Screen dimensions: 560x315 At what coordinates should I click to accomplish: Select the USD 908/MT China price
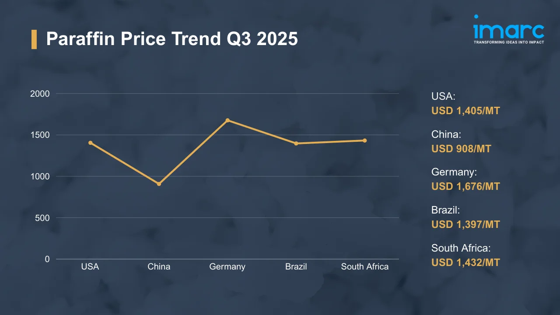(x=461, y=149)
